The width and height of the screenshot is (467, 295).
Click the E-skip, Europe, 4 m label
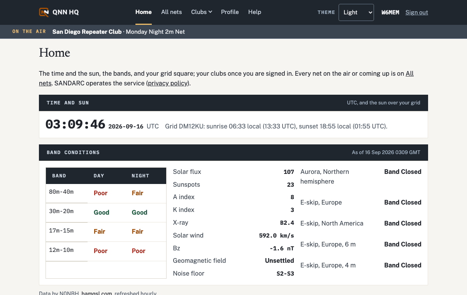coord(328,265)
